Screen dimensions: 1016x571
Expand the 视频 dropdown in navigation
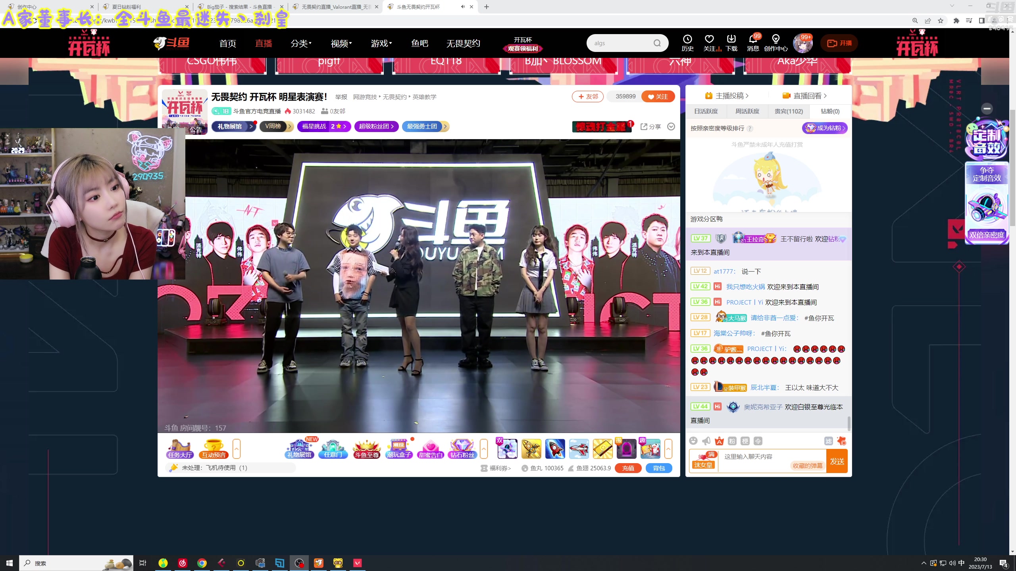(x=341, y=43)
